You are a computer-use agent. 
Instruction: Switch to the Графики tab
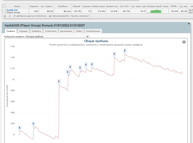(11, 31)
